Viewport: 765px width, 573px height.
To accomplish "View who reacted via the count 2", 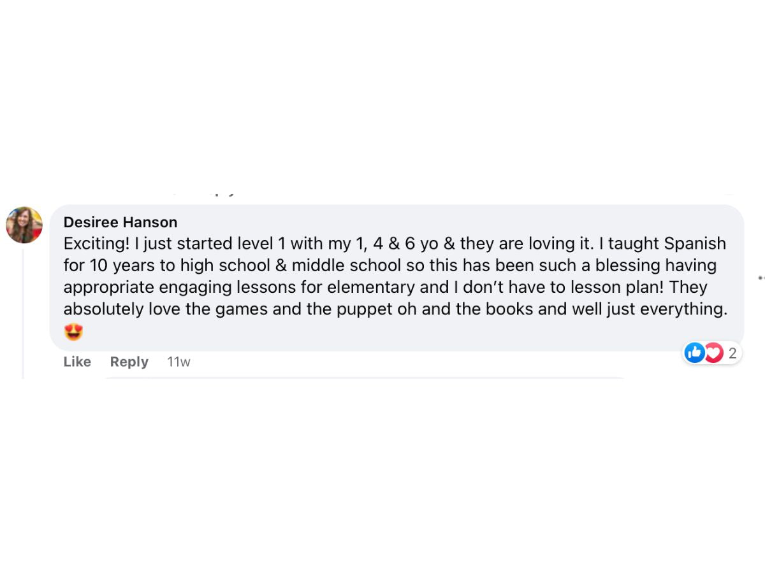I will click(732, 353).
